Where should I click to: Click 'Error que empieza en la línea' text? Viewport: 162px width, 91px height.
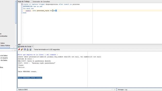[38, 55]
